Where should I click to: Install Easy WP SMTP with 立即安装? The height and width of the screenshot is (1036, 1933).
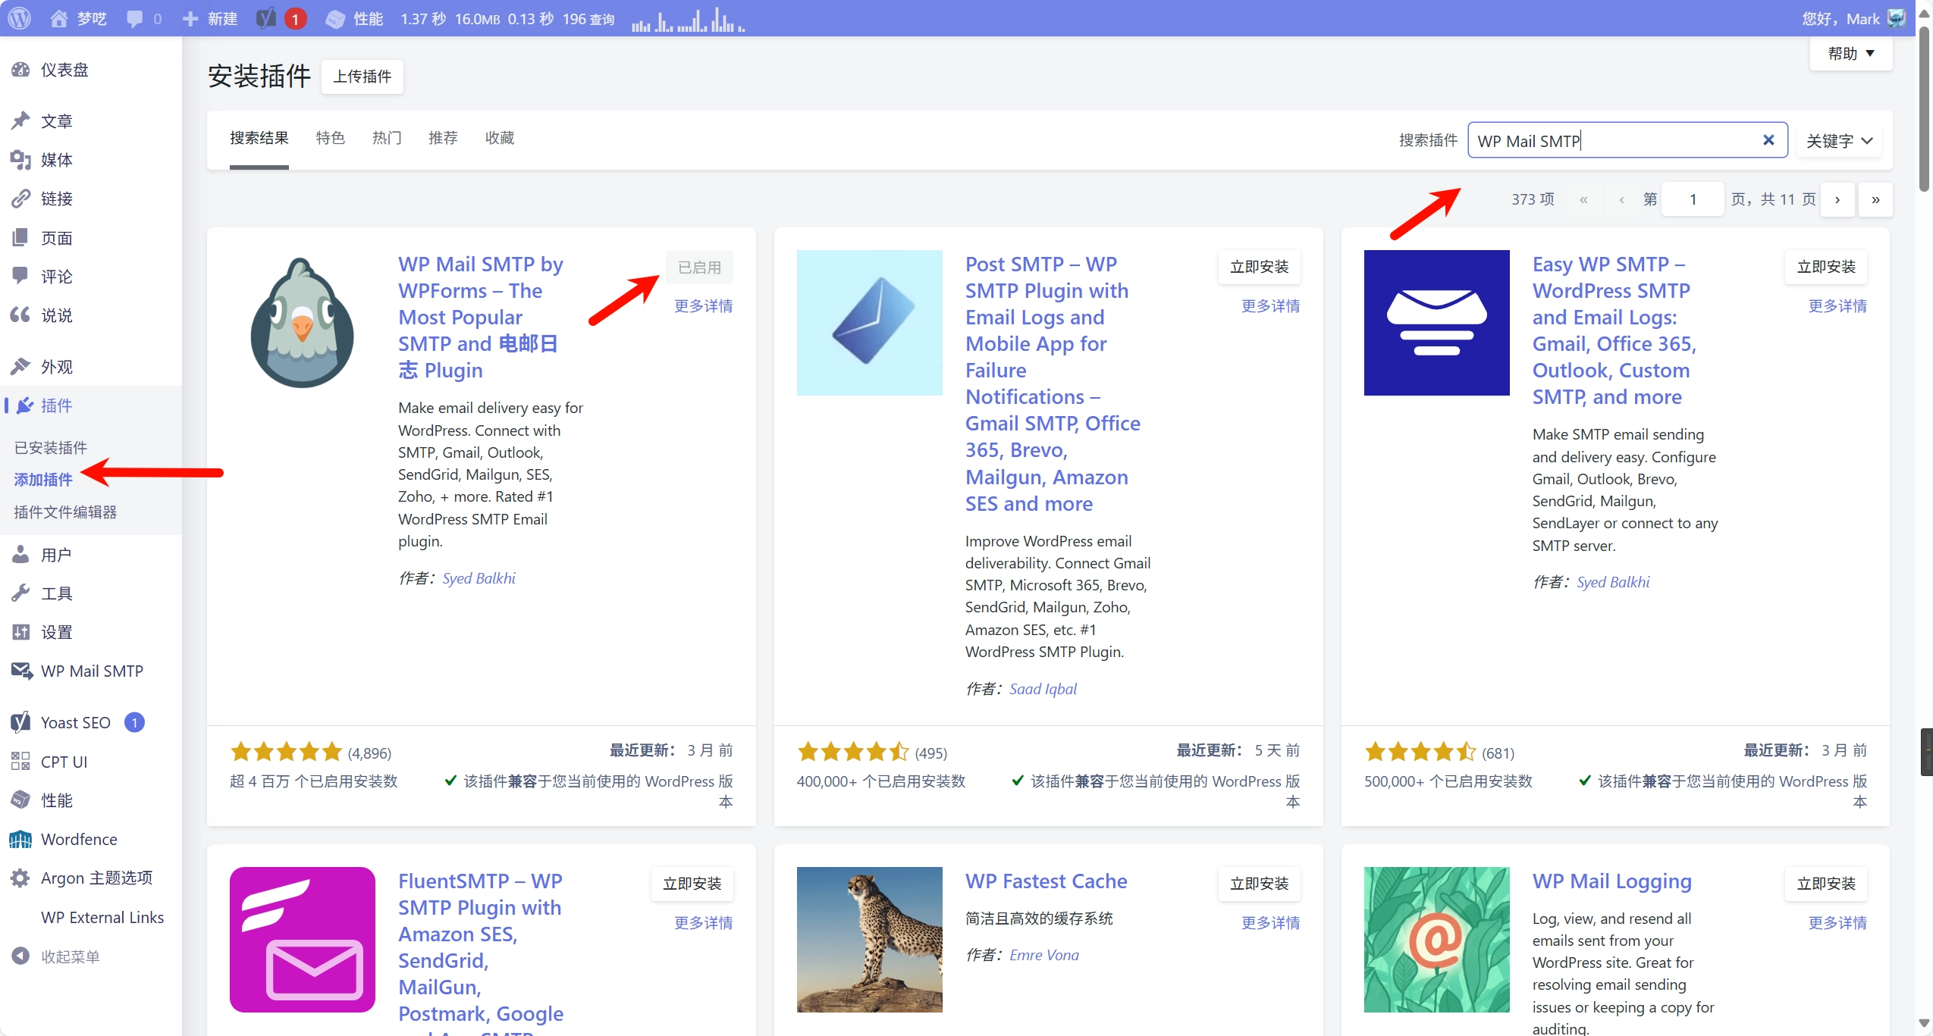(1827, 267)
